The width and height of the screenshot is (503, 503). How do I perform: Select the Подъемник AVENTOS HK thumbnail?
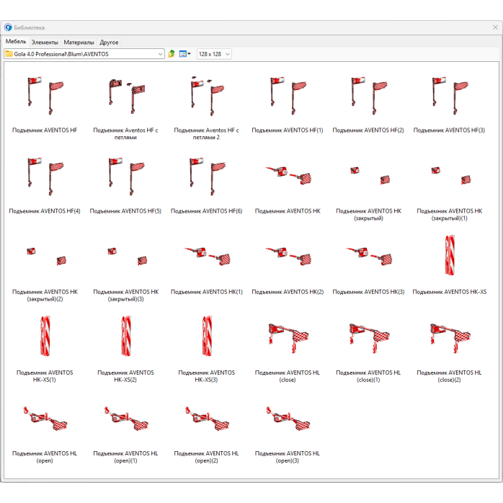point(288,176)
